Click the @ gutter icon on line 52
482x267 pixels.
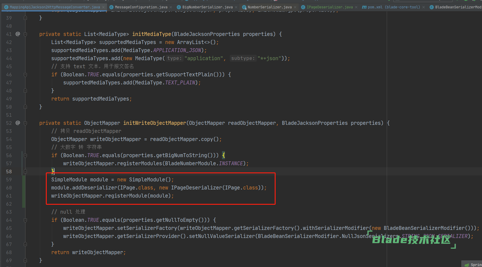[x=18, y=123]
